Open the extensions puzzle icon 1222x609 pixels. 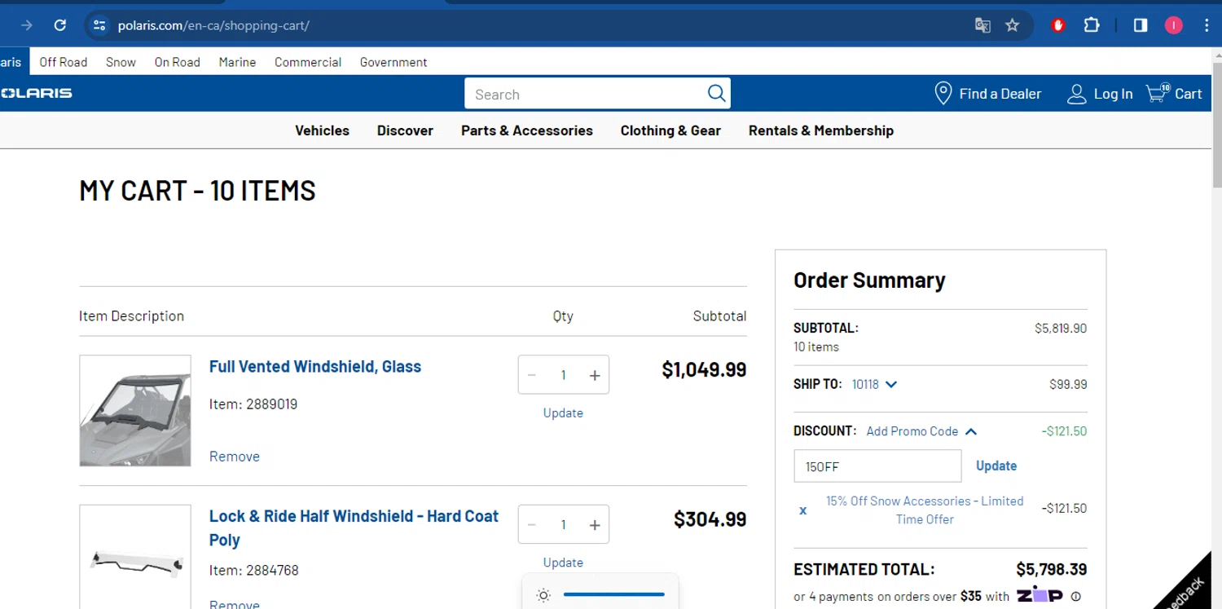(1092, 25)
